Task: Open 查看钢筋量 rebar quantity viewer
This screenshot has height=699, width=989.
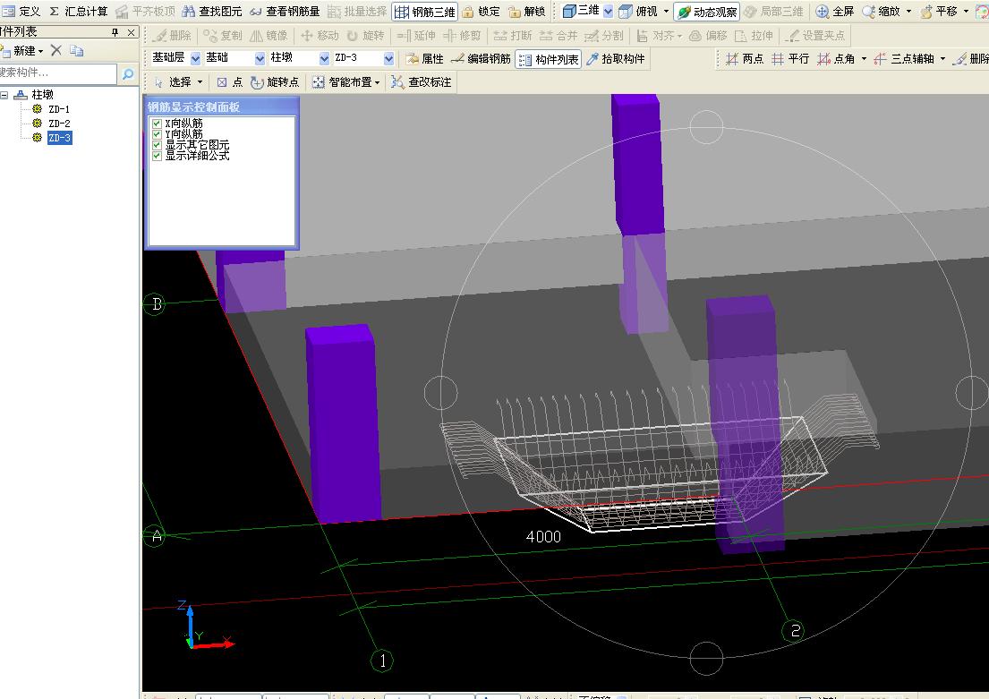Action: coord(286,12)
